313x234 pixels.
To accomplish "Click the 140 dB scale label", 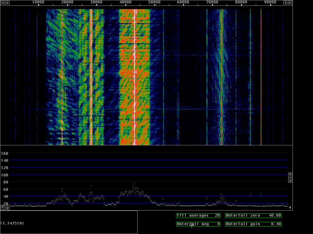I will click(x=5, y=160).
